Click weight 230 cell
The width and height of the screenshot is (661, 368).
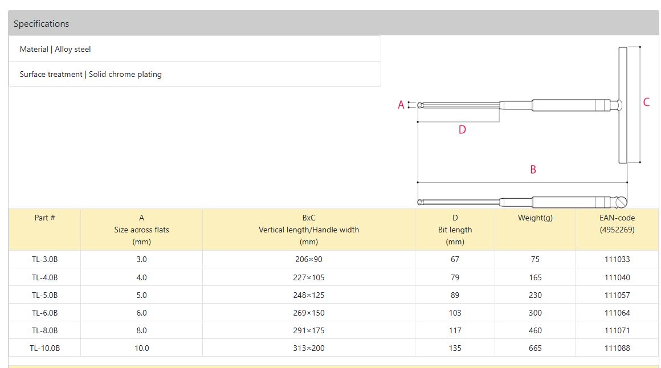tap(535, 295)
